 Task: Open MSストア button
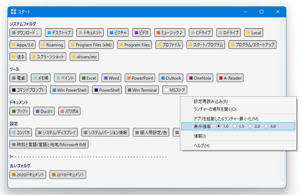coord(175,90)
